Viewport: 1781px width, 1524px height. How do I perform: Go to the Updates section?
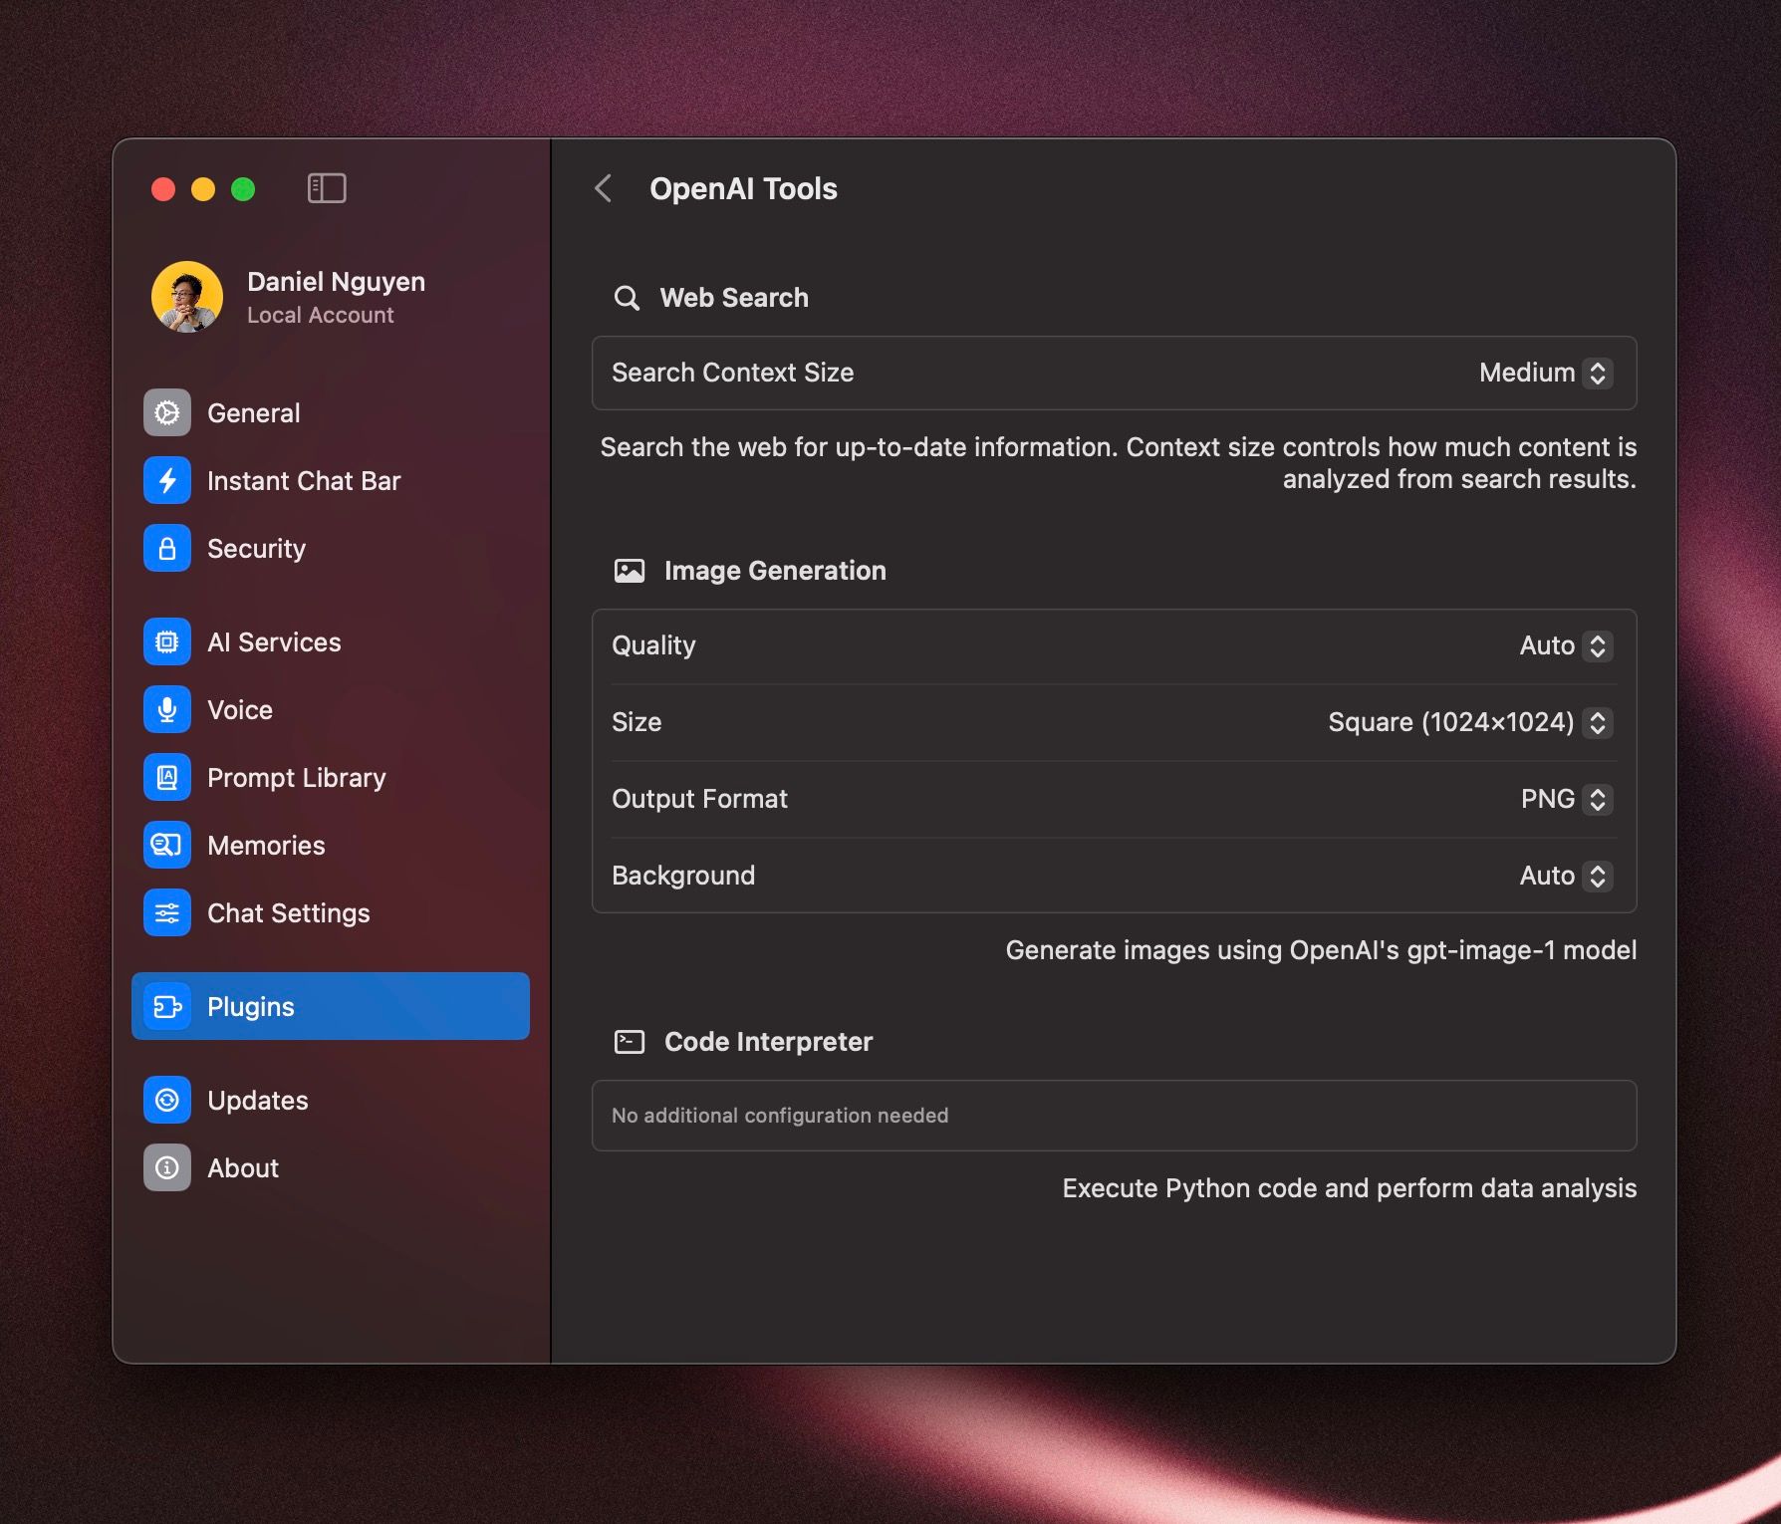click(x=257, y=1100)
